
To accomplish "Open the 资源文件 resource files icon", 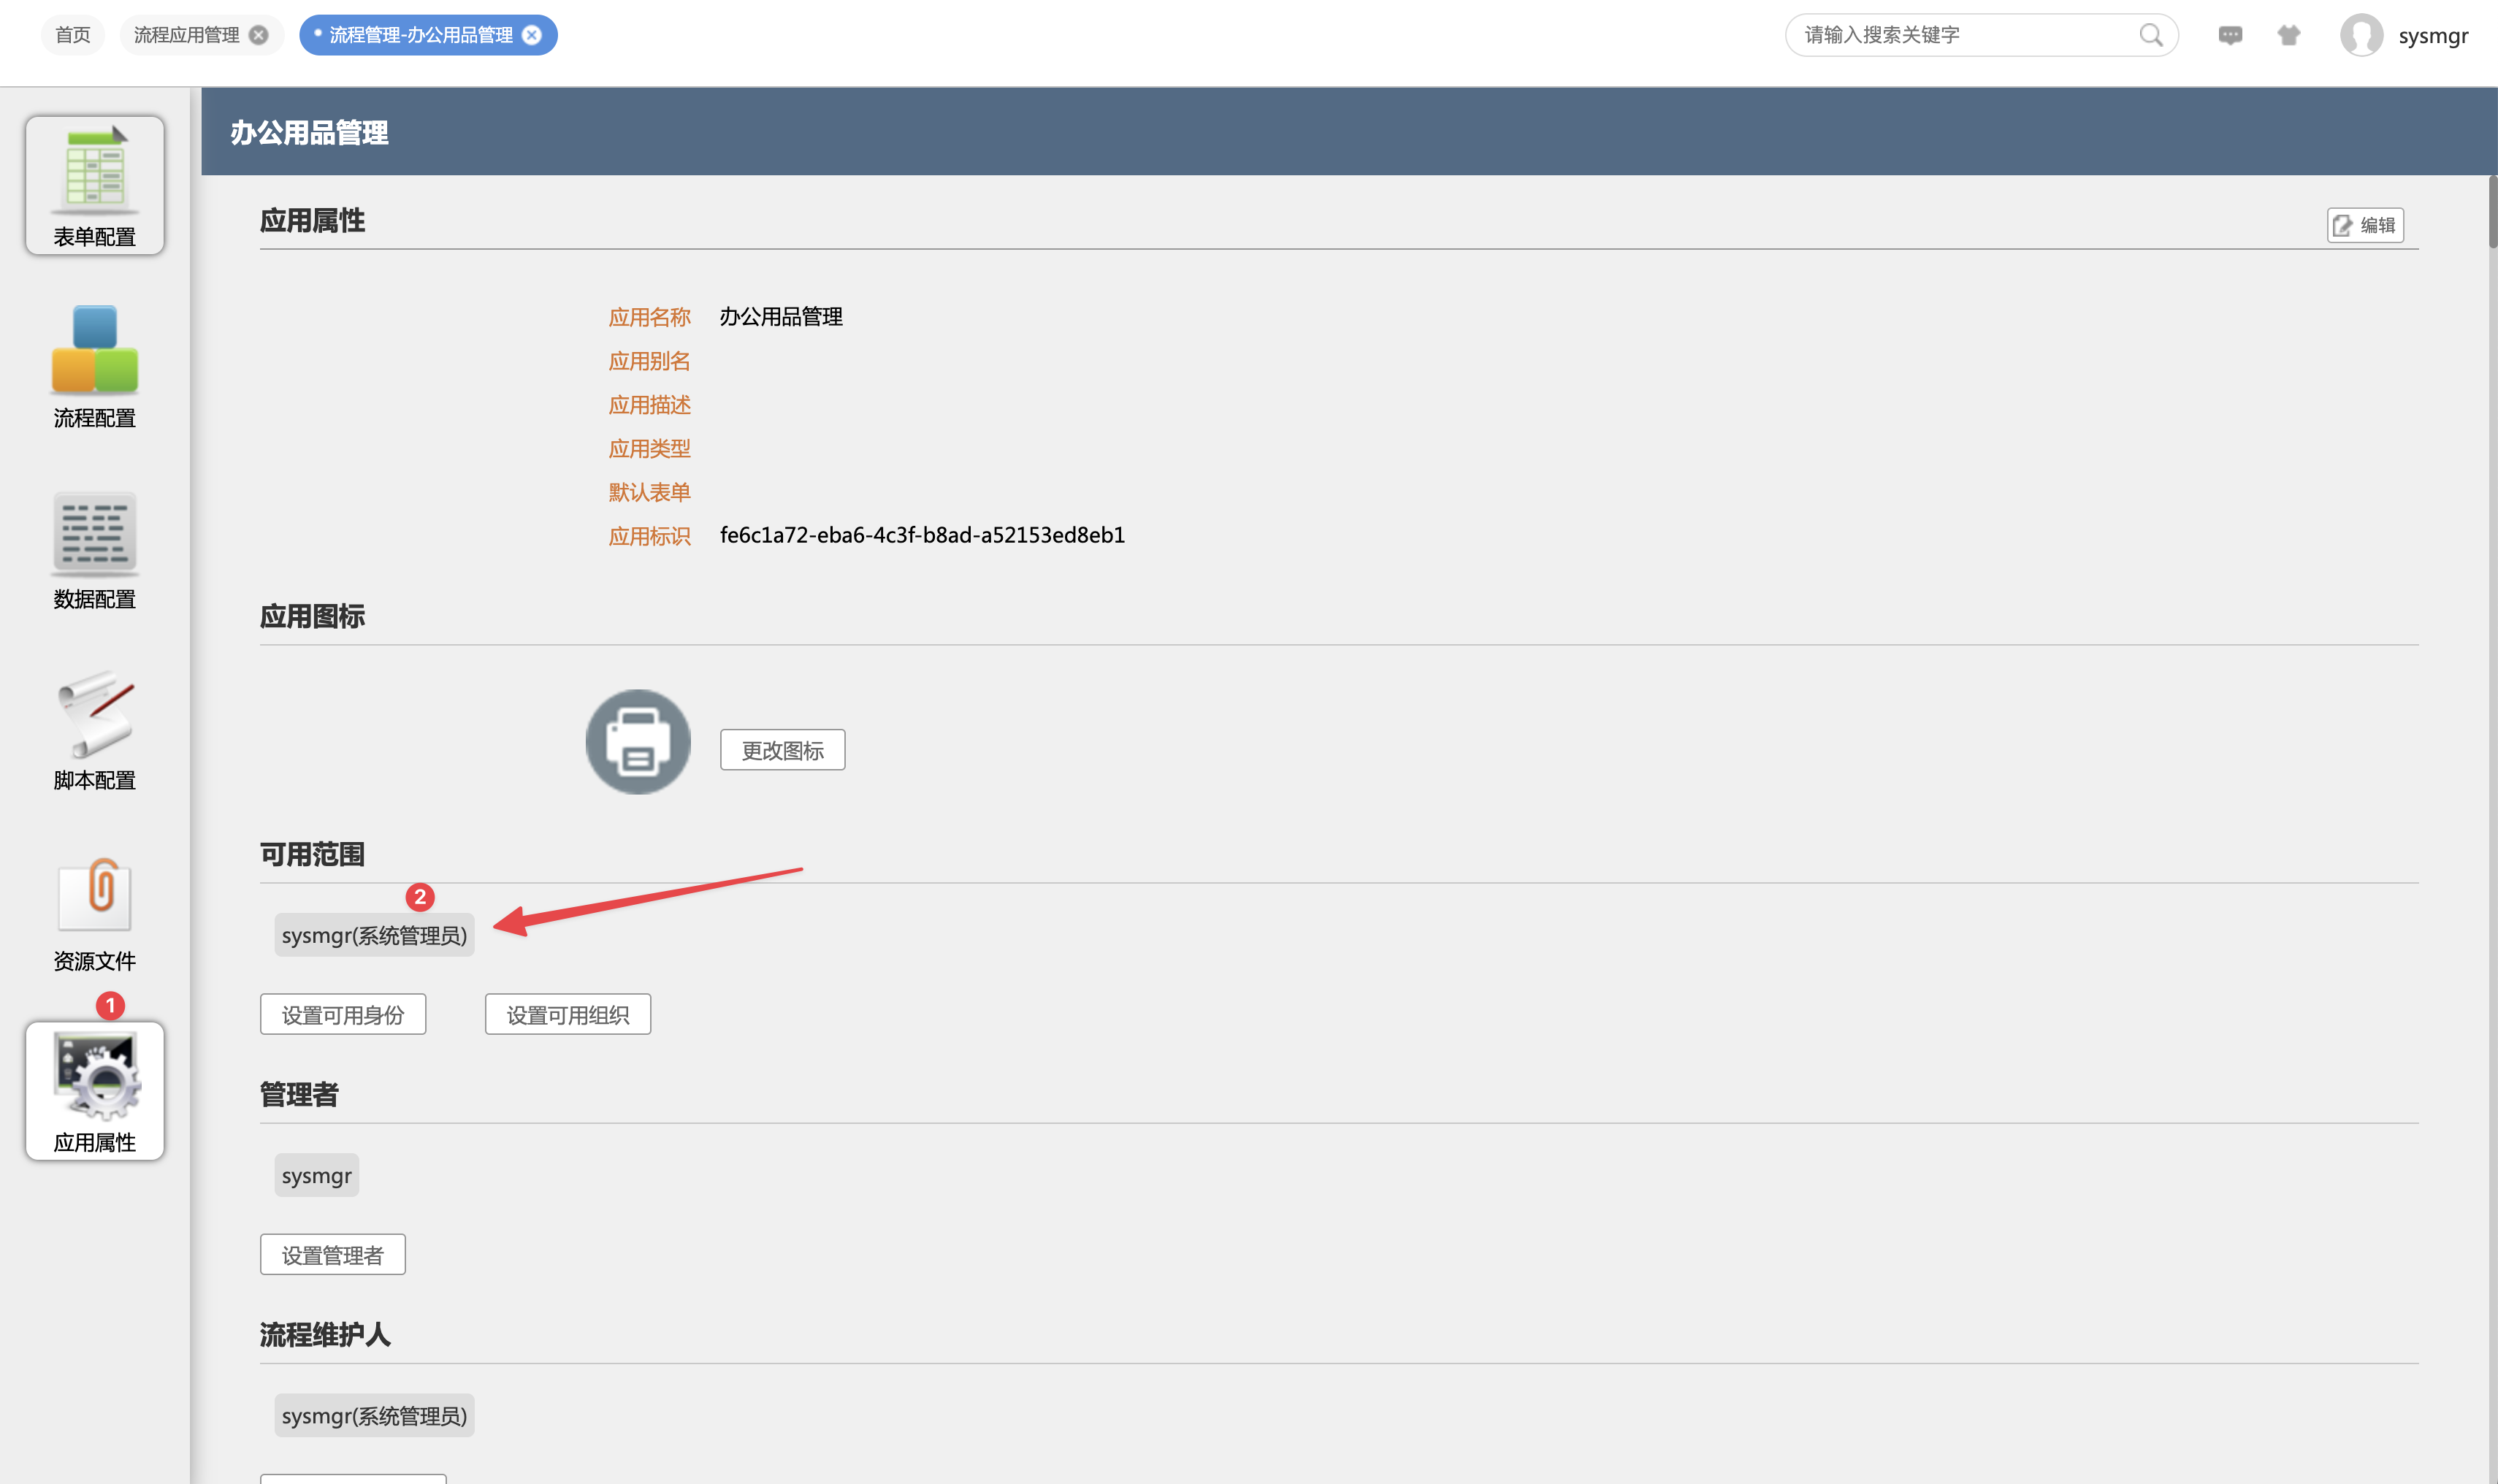I will [x=94, y=911].
